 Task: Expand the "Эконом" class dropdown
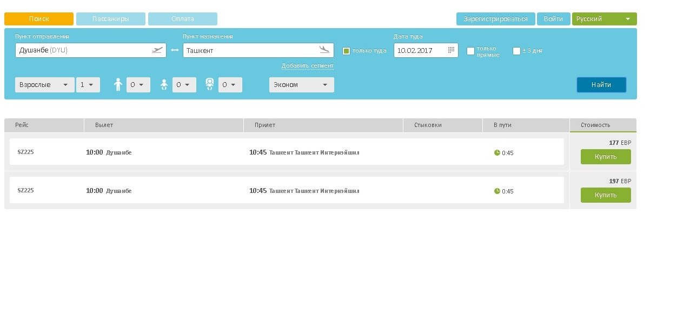pos(301,85)
